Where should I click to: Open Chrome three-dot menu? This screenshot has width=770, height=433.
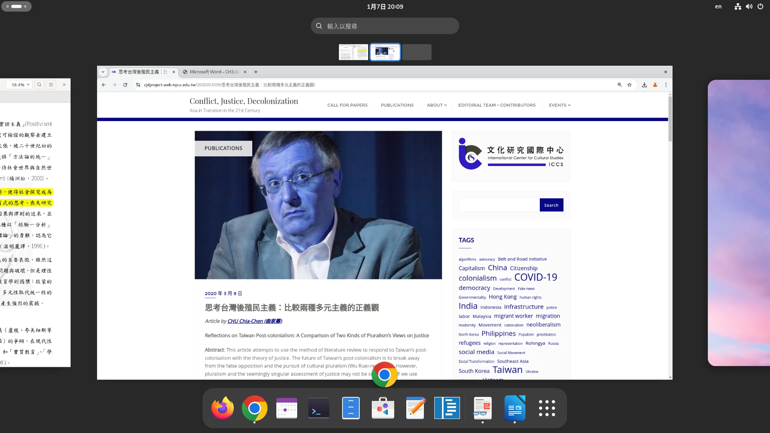pos(666,85)
